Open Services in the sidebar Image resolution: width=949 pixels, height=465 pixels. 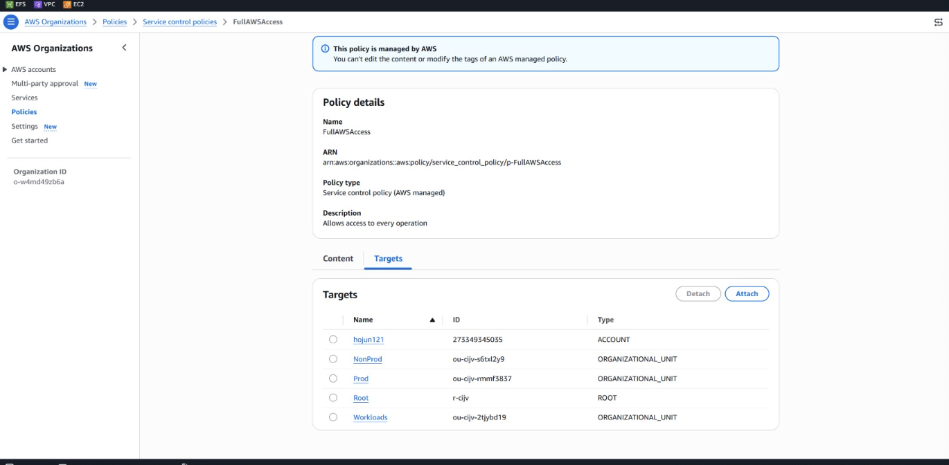(24, 98)
